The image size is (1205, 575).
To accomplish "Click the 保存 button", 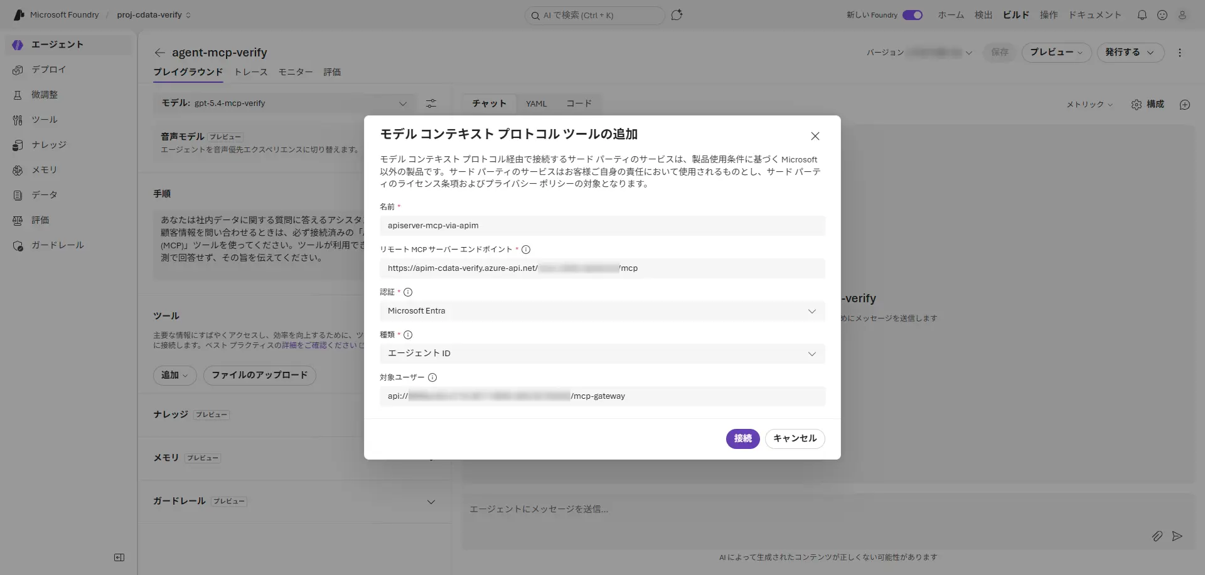I will (x=1000, y=53).
